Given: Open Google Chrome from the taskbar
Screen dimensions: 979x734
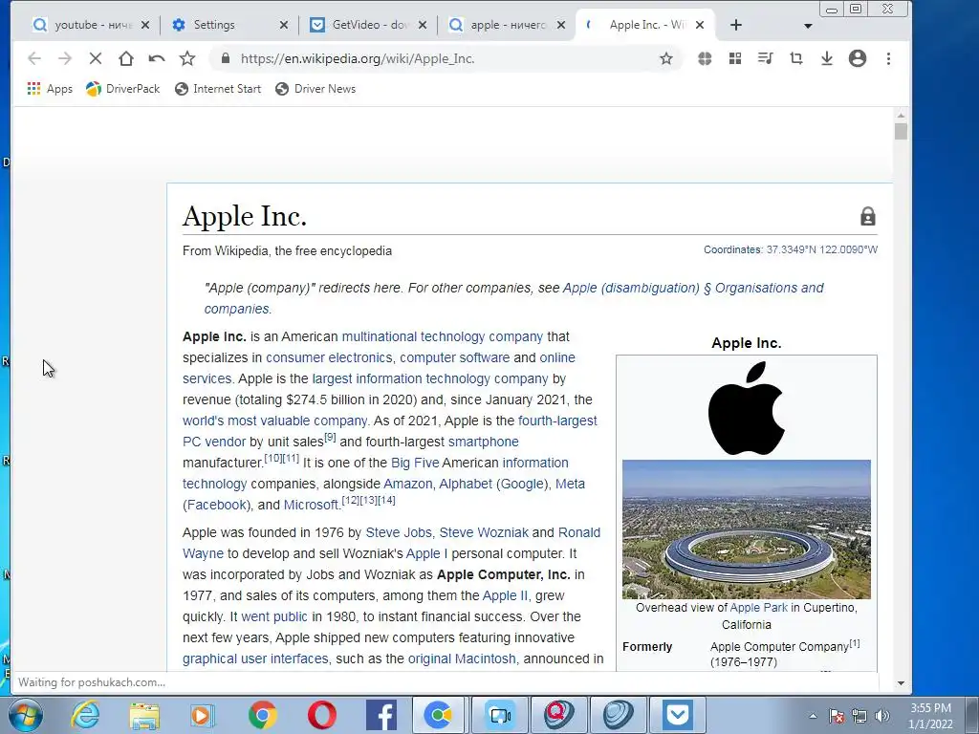Looking at the screenshot, I should pyautogui.click(x=262, y=715).
